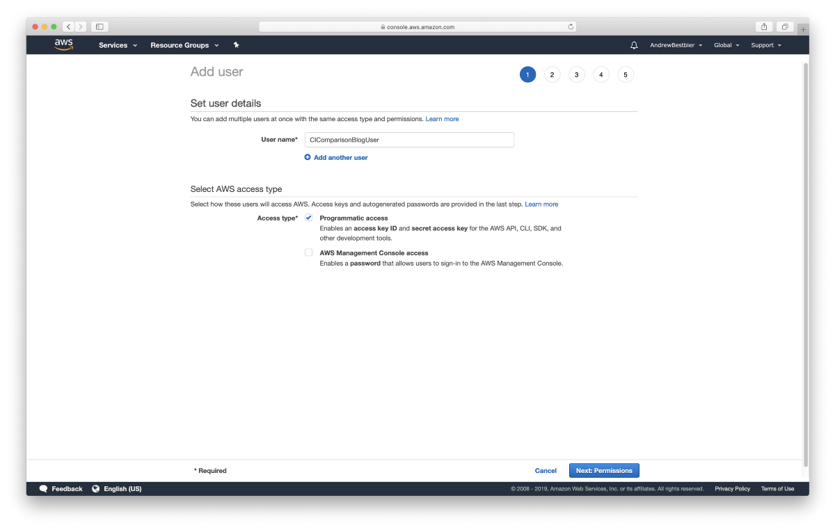The width and height of the screenshot is (835, 530).
Task: Enable AWS Management Console access checkbox
Action: [x=308, y=252]
